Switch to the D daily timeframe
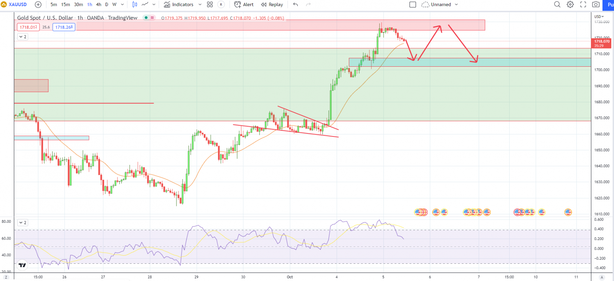 click(x=107, y=5)
